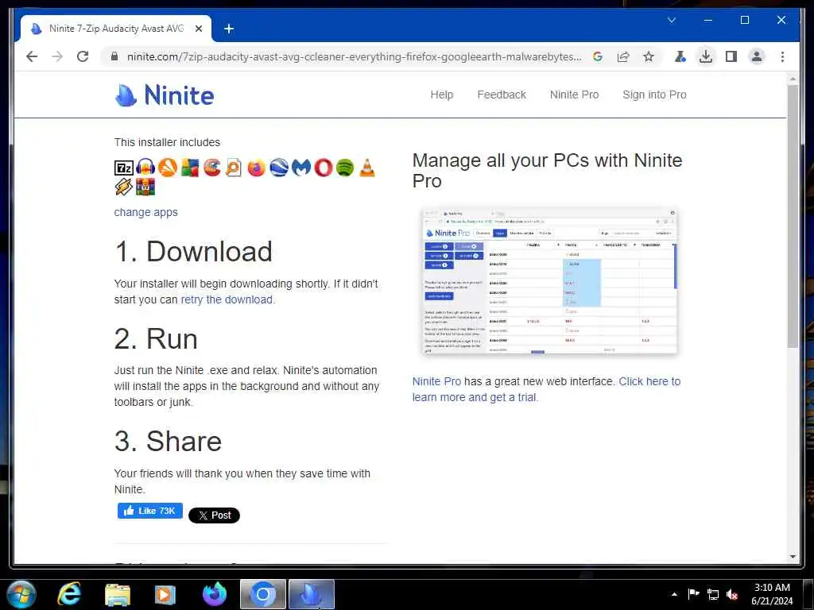Open the Chrome three-dot menu
Screen dimensions: 814x610
tap(782, 56)
